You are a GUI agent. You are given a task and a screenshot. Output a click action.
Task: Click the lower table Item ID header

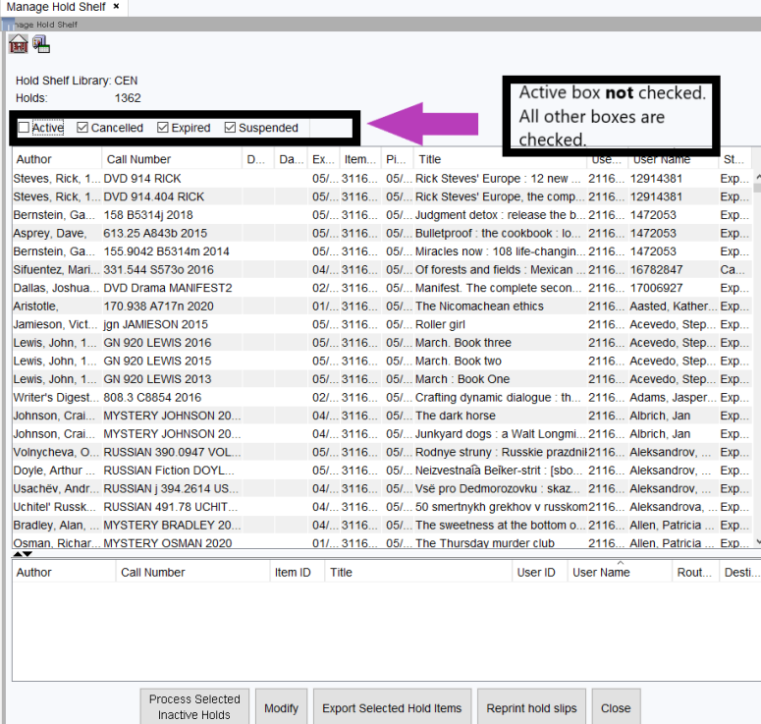click(297, 572)
